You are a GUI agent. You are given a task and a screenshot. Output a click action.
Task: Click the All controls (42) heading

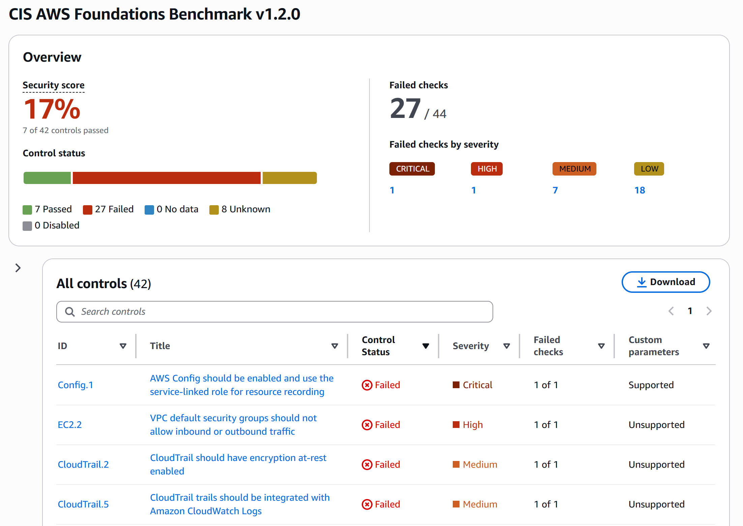coord(103,284)
